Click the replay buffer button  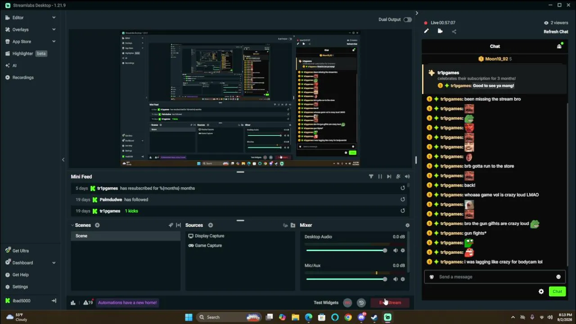coord(361,302)
